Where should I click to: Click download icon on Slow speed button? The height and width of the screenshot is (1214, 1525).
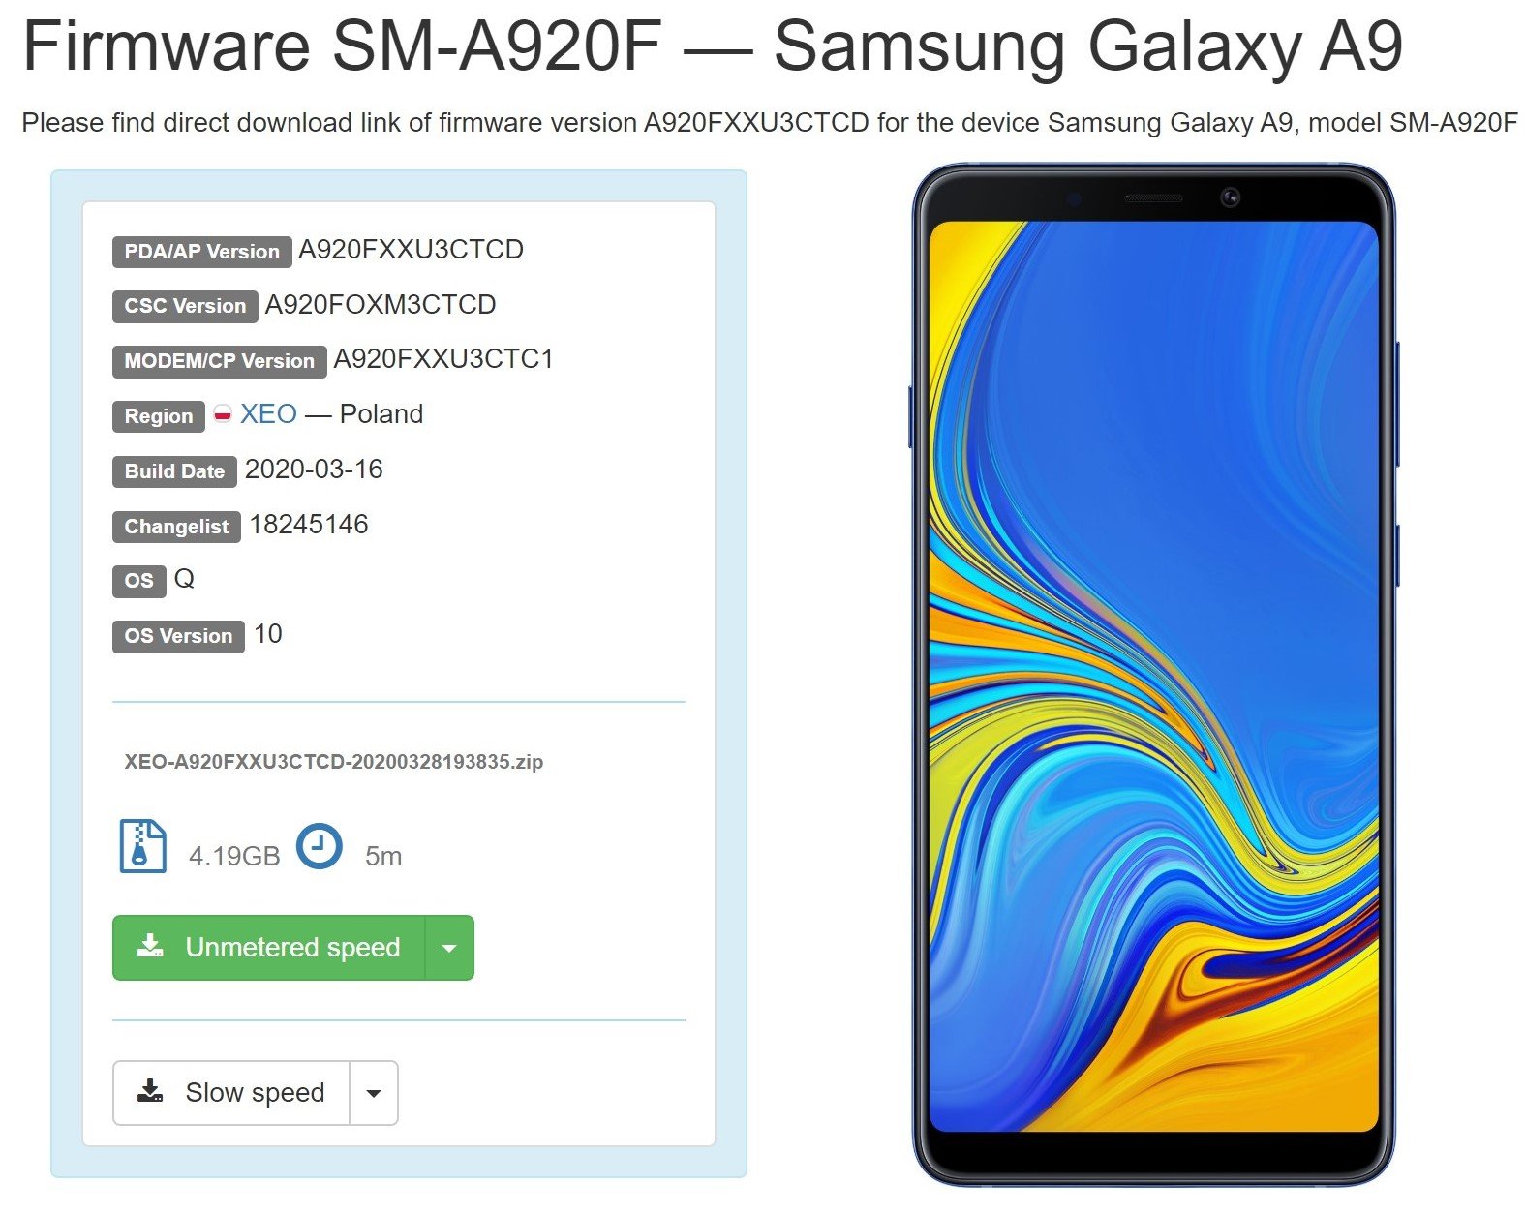[150, 1091]
